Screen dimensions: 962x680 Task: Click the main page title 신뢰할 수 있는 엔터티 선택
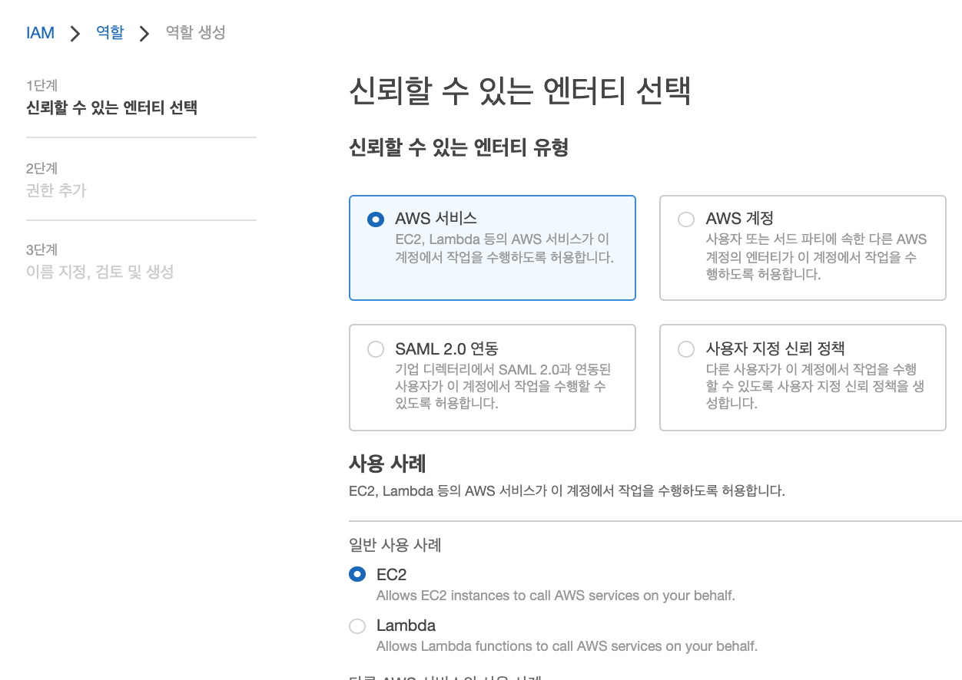click(520, 91)
